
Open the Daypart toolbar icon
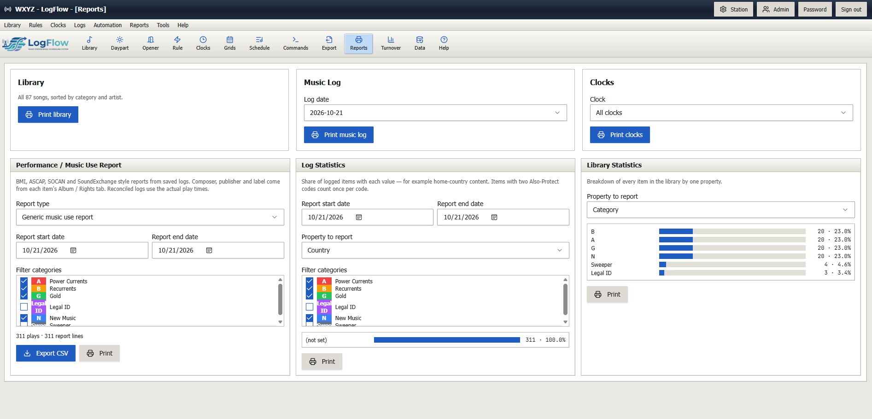[x=120, y=44]
